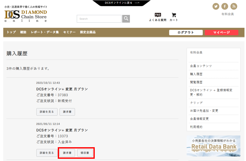Screen dimensions: 246x161
Task: Click the RSS feed icon
Action: 234,6
